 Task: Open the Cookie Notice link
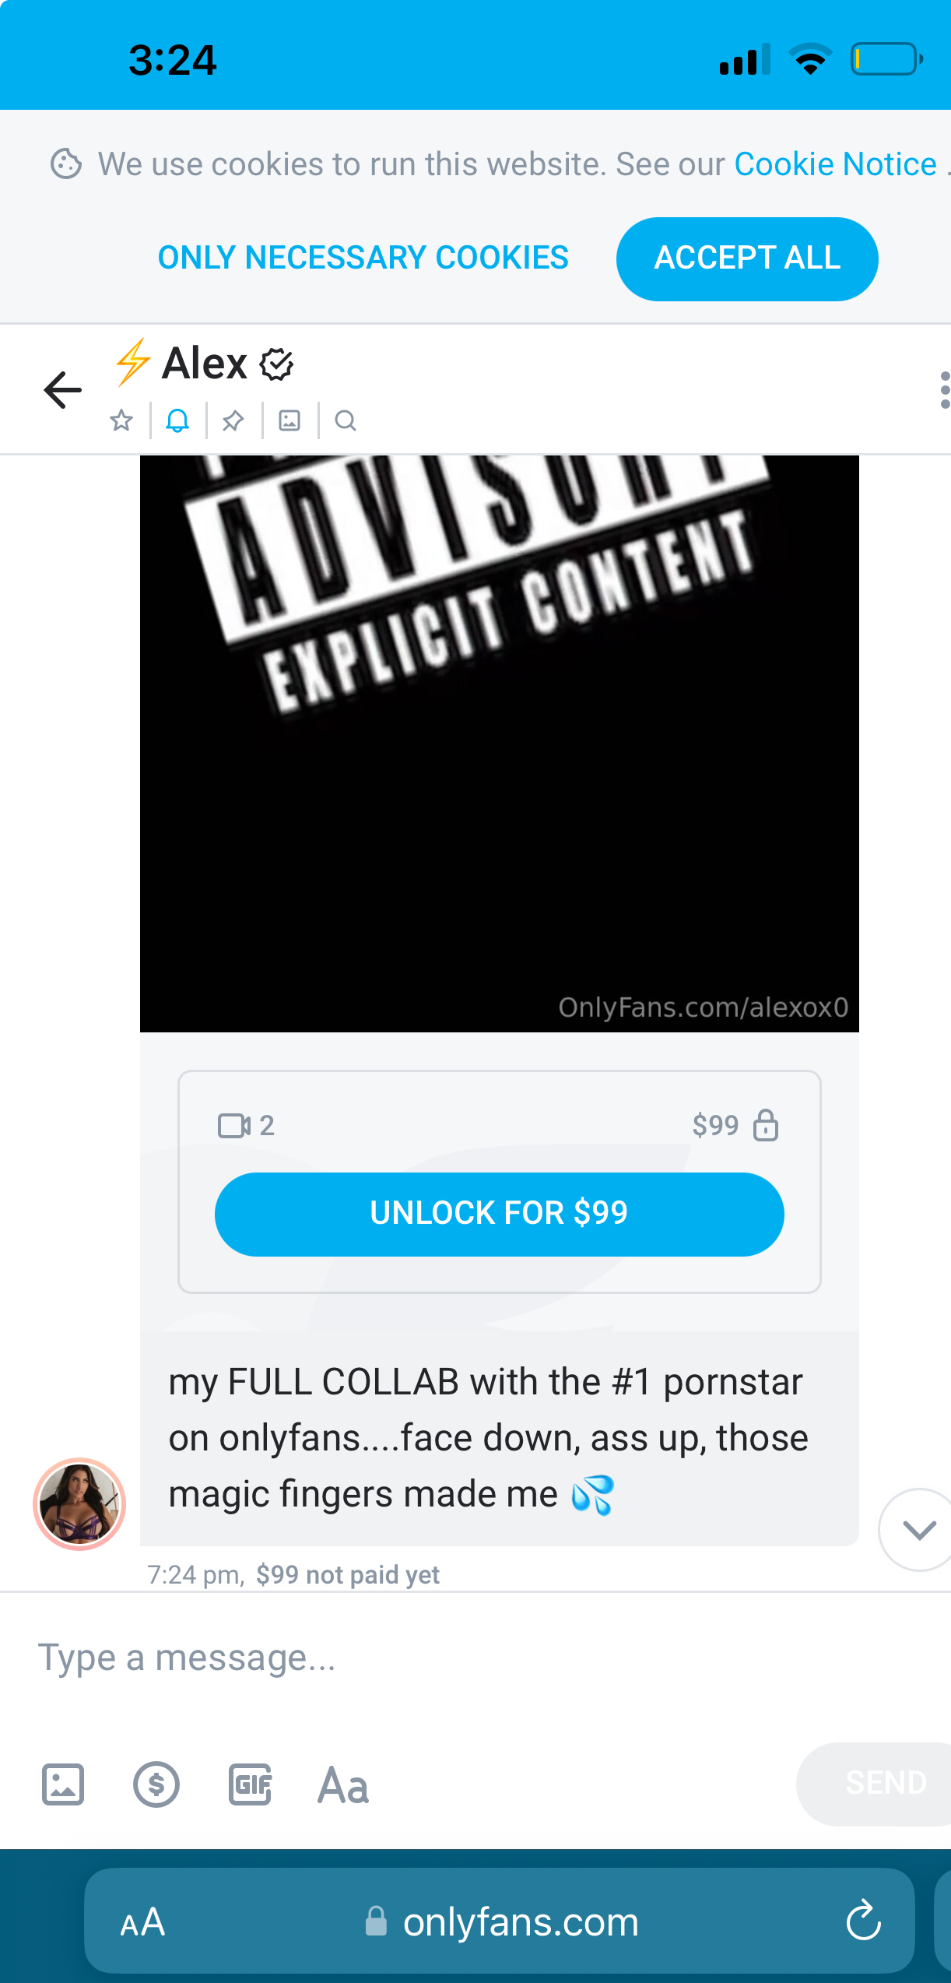835,164
